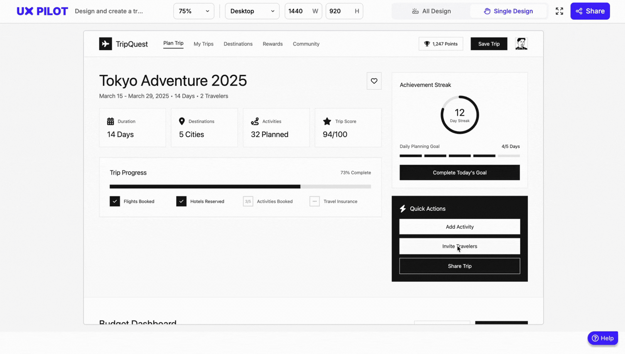Click the Quick Actions lightning bolt icon
625x354 pixels.
(x=403, y=209)
